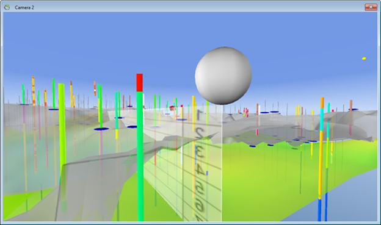Click the green app icon in the title bar

tap(7, 7)
